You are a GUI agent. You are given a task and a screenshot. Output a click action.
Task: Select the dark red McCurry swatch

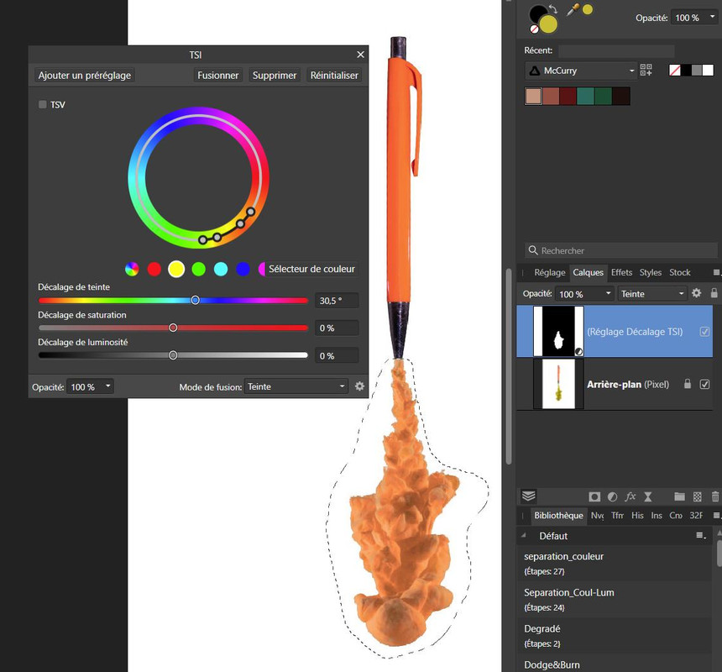[x=568, y=97]
